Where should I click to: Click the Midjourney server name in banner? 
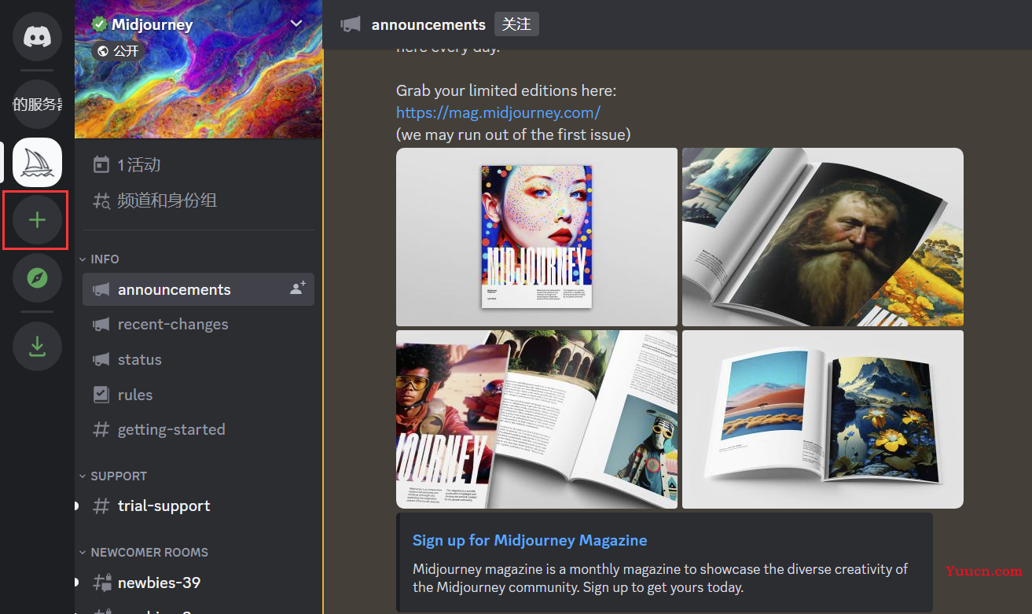[x=152, y=24]
